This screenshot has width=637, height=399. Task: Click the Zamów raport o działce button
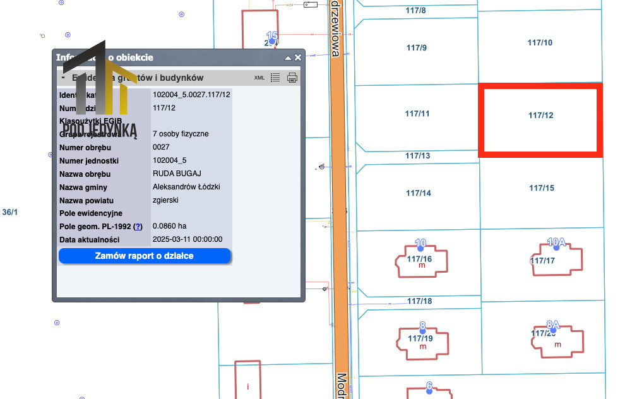(x=145, y=256)
